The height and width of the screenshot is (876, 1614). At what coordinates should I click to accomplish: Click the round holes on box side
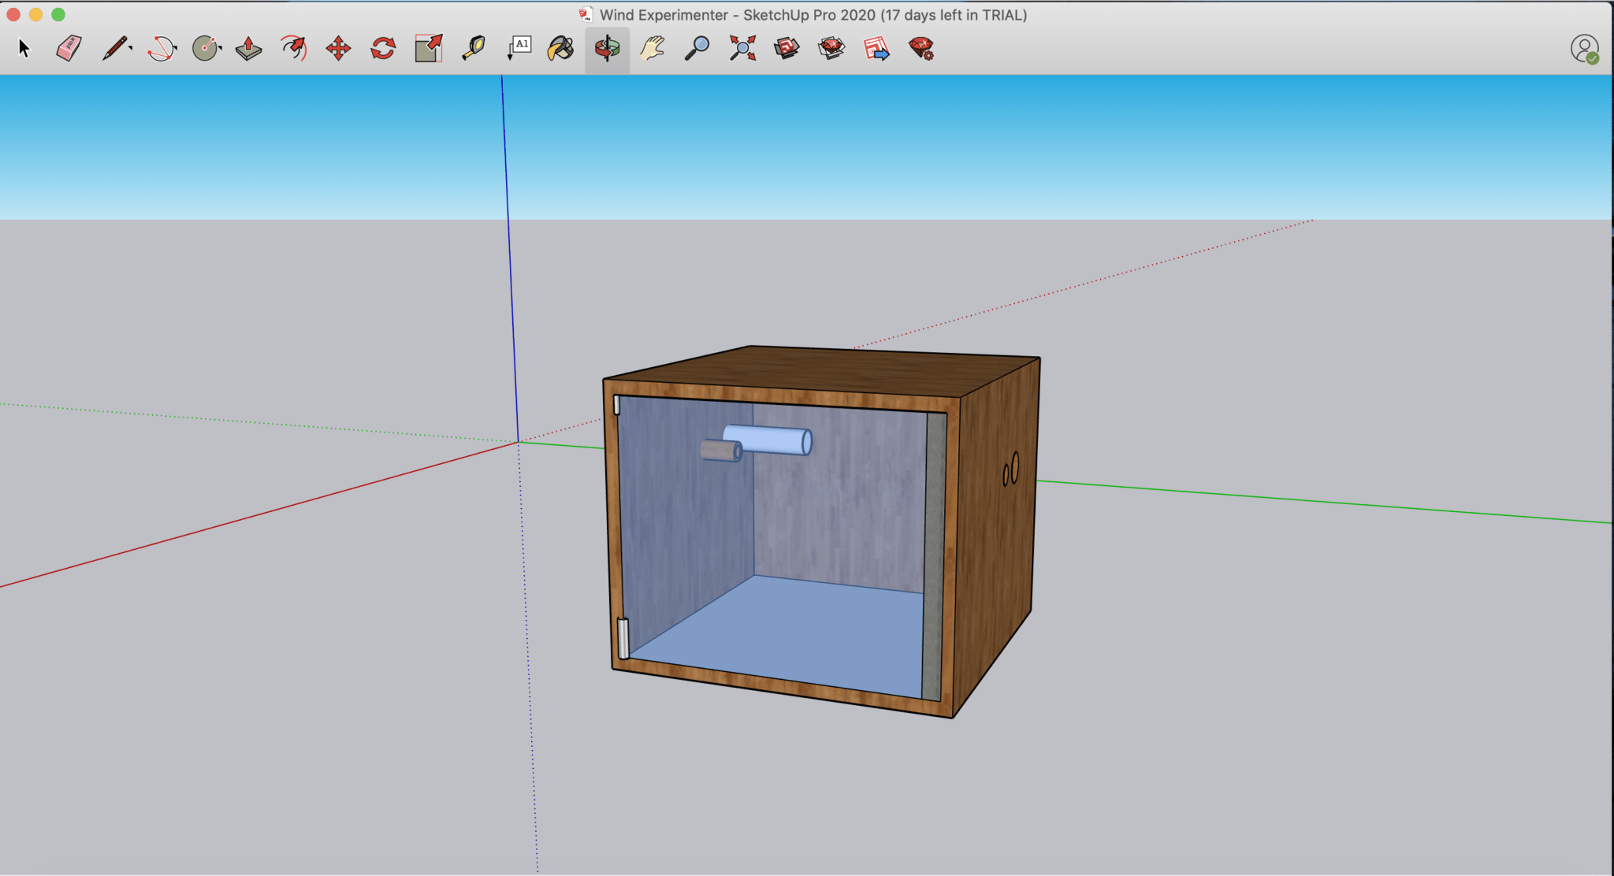[x=1011, y=469]
